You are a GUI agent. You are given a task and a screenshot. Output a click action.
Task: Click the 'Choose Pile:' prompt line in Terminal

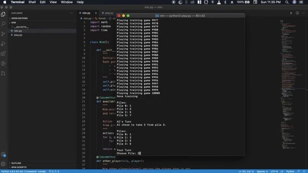pos(128,153)
